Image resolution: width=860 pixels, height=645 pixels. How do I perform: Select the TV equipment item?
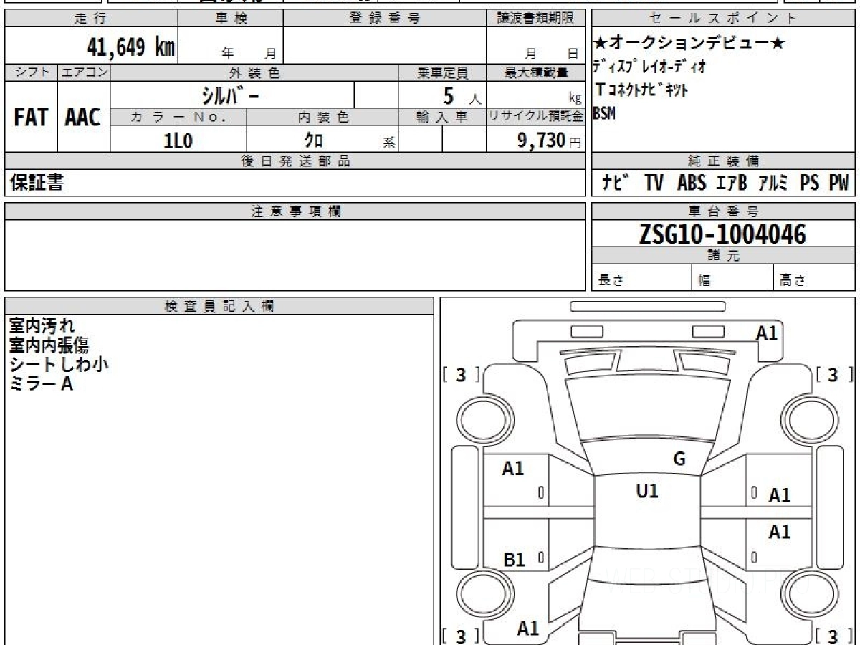pyautogui.click(x=654, y=183)
